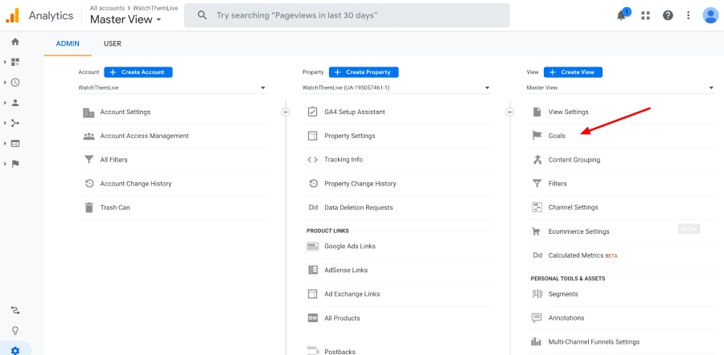This screenshot has width=724, height=355.
Task: Open Data Deletion Requests
Action: (x=397, y=207)
